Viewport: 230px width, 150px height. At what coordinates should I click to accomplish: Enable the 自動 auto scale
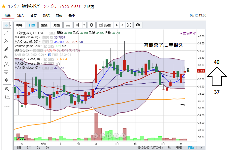coord(191,148)
